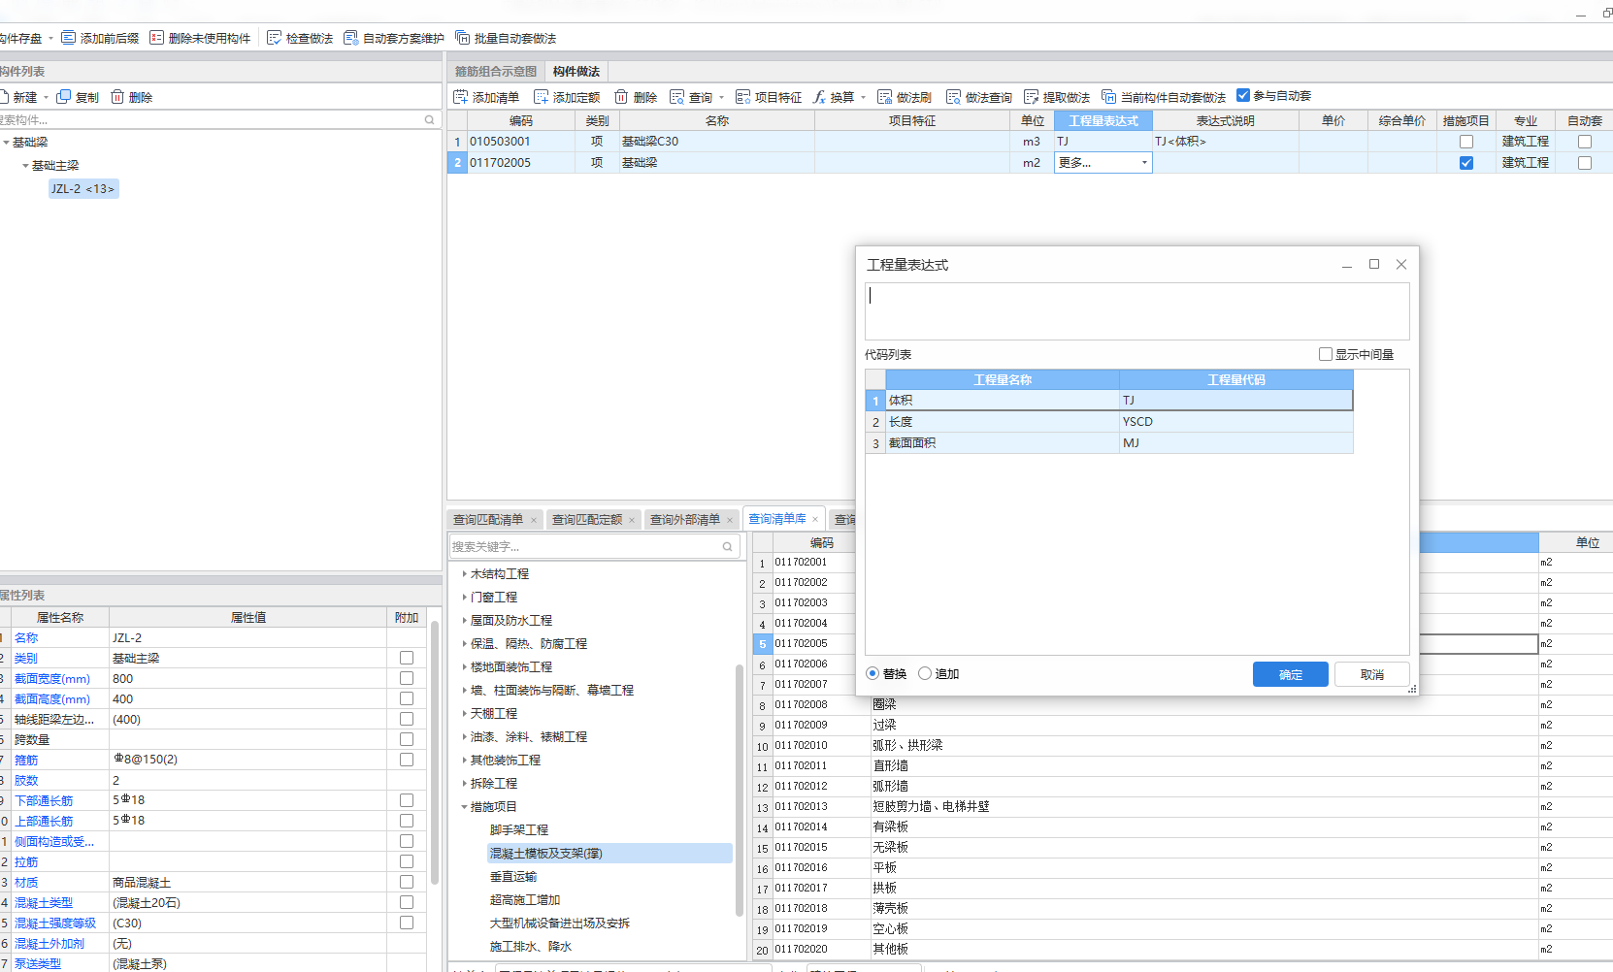
Task: Select the 查询清单库 tab
Action: [776, 519]
